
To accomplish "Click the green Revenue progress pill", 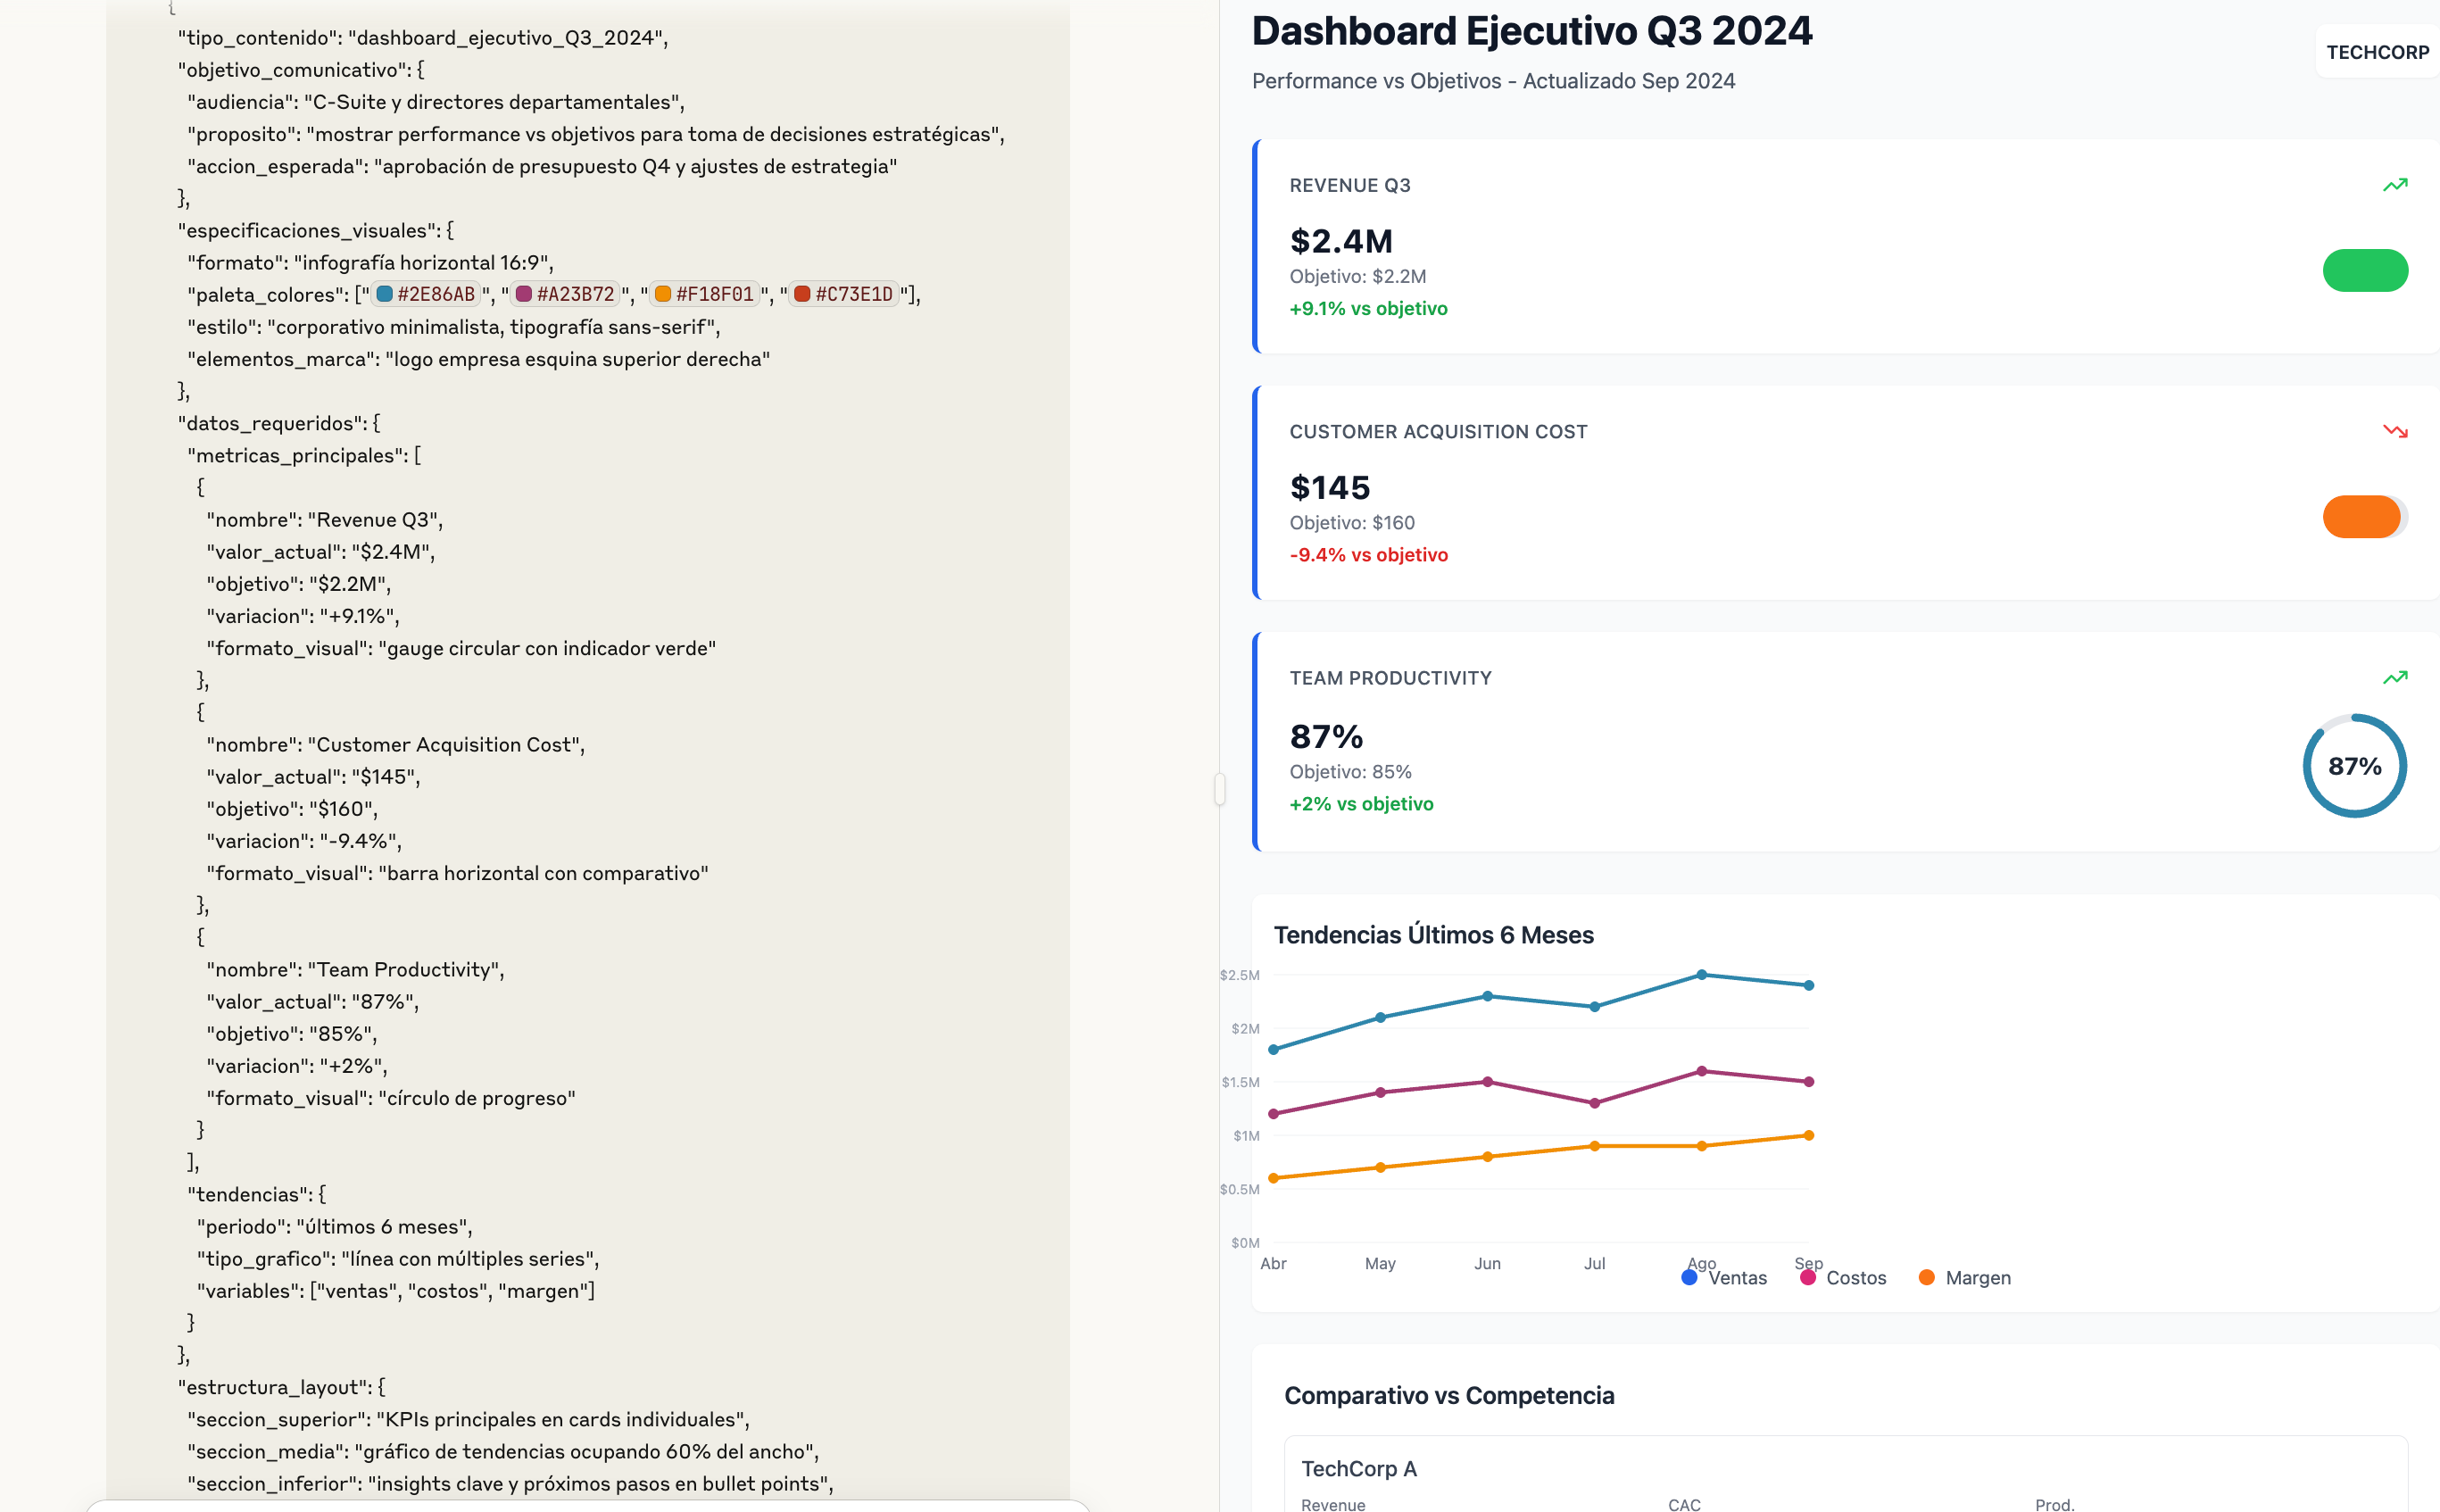I will coord(2364,270).
